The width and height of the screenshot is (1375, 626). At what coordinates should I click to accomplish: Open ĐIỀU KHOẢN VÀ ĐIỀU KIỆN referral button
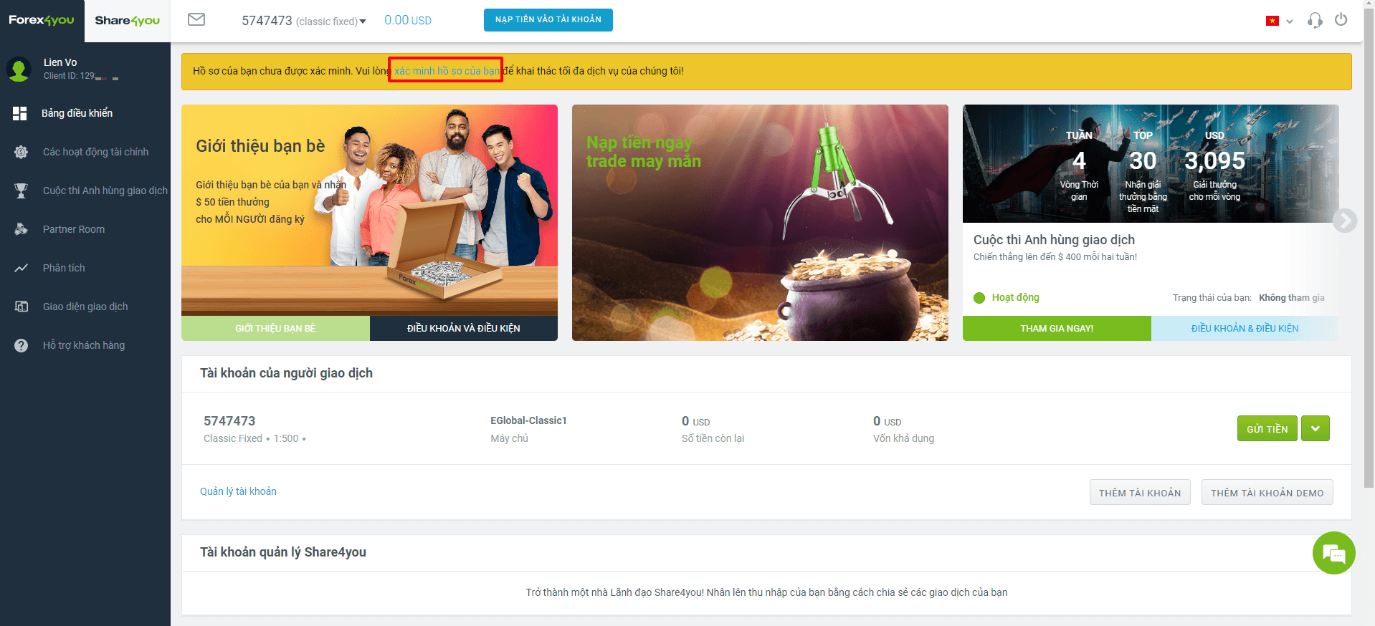[464, 328]
